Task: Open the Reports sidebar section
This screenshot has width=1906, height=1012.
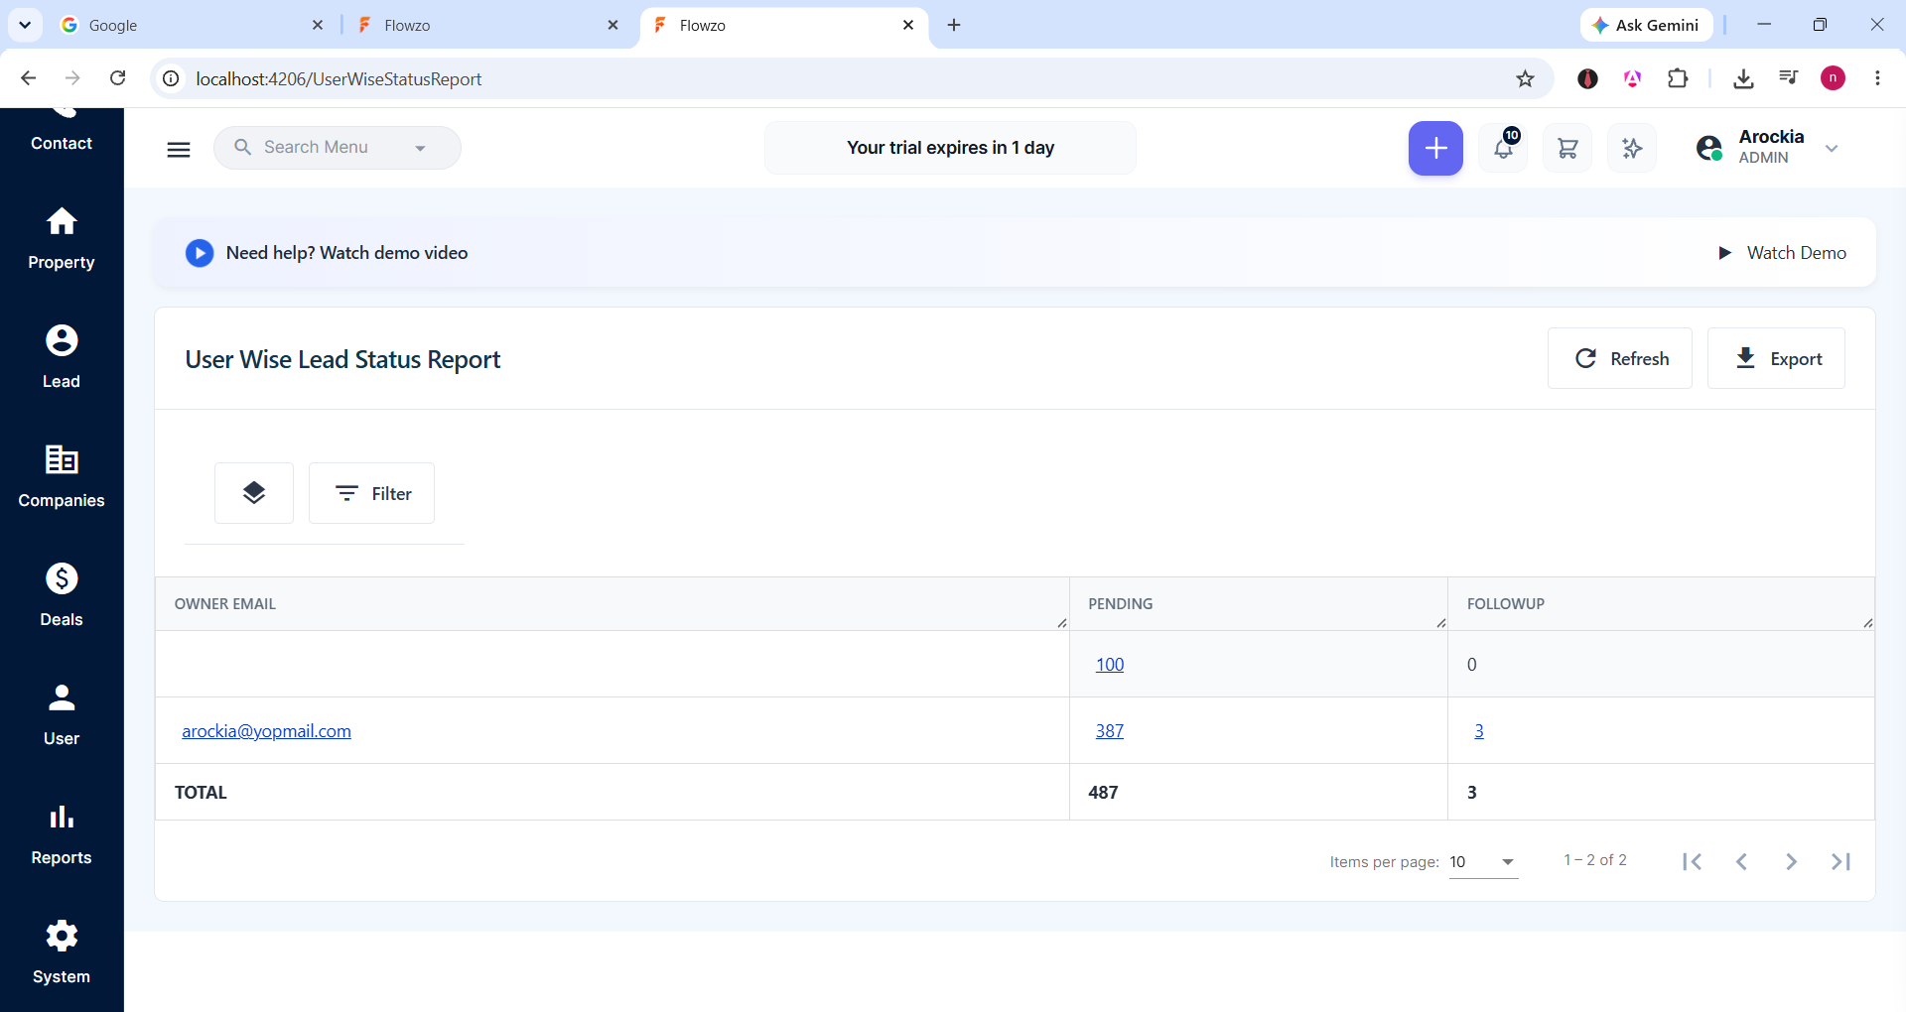Action: 62,834
